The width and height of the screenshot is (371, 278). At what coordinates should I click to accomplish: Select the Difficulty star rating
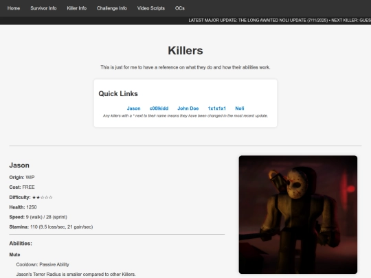coord(43,198)
